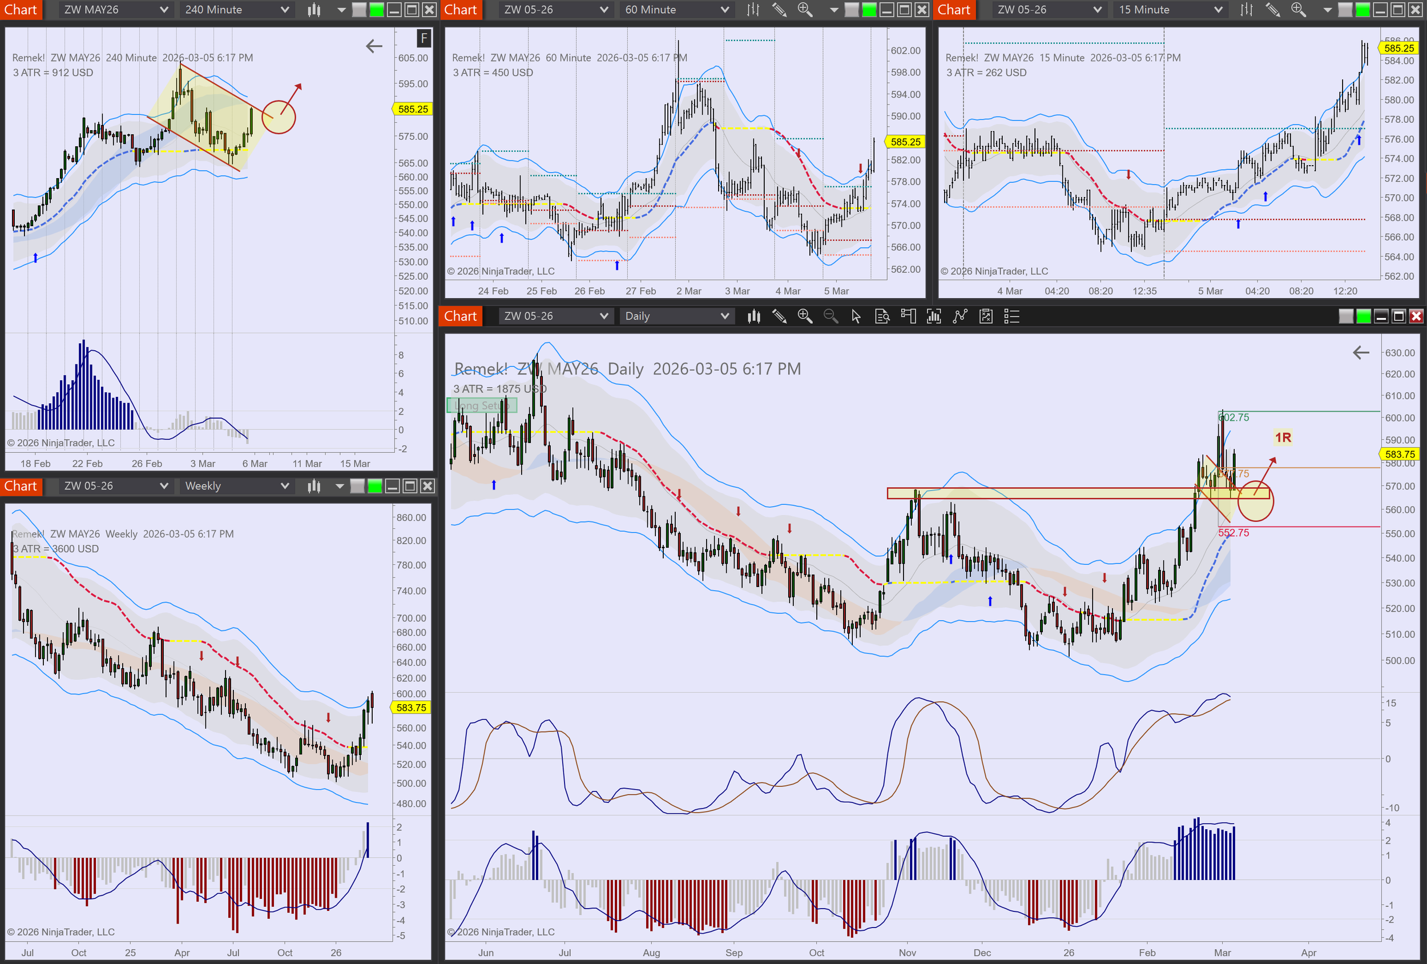Select drawing tools pencil in Daily chart
This screenshot has height=964, width=1427.
point(779,316)
